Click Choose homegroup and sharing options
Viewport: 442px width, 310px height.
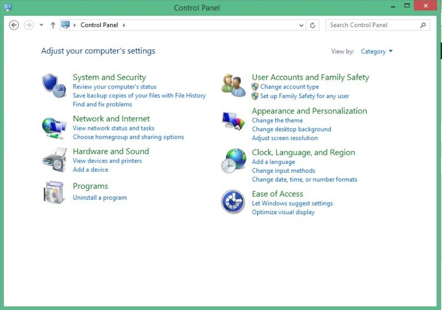[x=129, y=137]
